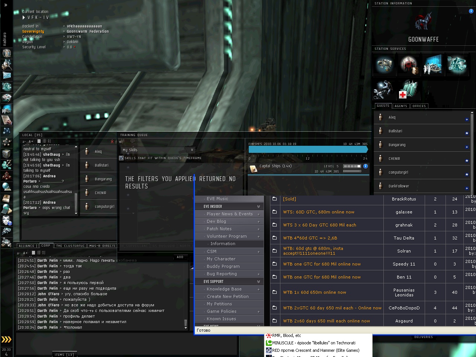Switch to the Agents tab

[401, 106]
